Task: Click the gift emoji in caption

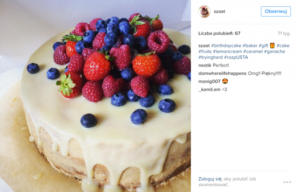Action: tap(272, 45)
